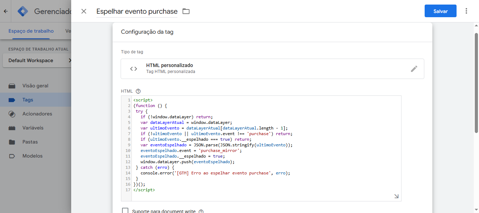Click the vertical scrollbar on right side
Screen dimensions: 479x213
coord(476,83)
